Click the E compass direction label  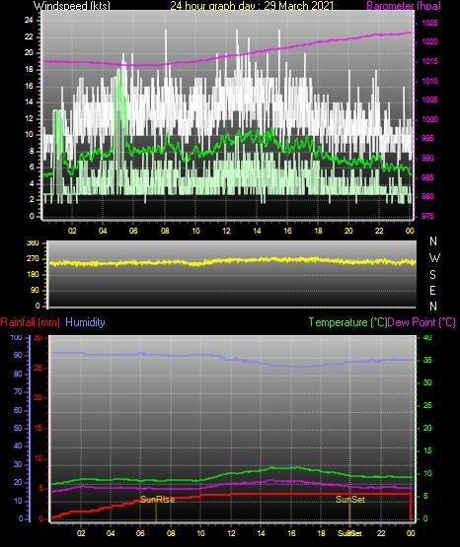tap(432, 290)
